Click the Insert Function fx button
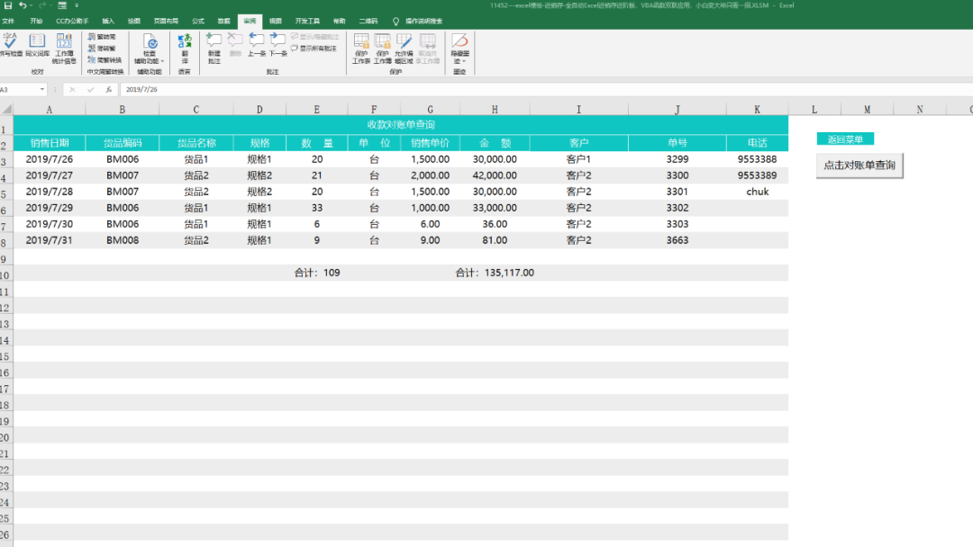This screenshot has height=547, width=973. [x=109, y=89]
